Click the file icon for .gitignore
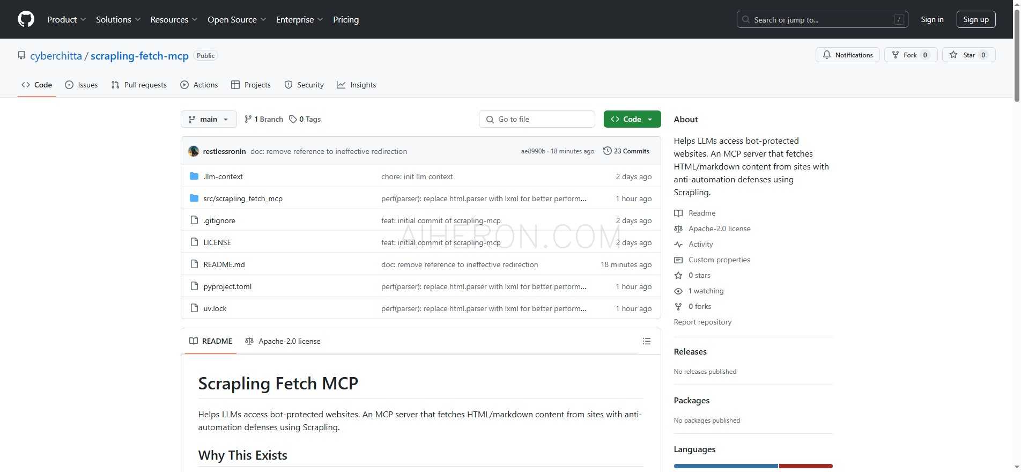 [x=194, y=220]
